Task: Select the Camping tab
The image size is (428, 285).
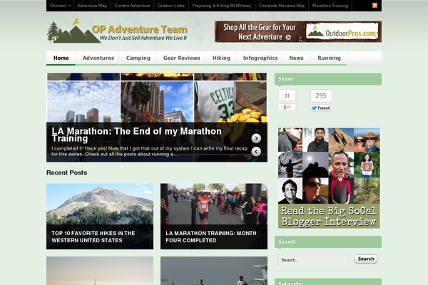Action: point(138,58)
